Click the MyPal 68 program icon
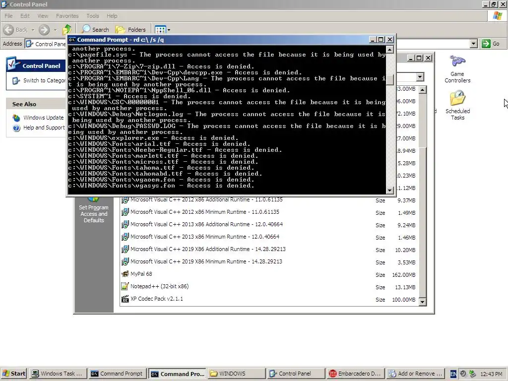The image size is (508, 381). pyautogui.click(x=125, y=274)
